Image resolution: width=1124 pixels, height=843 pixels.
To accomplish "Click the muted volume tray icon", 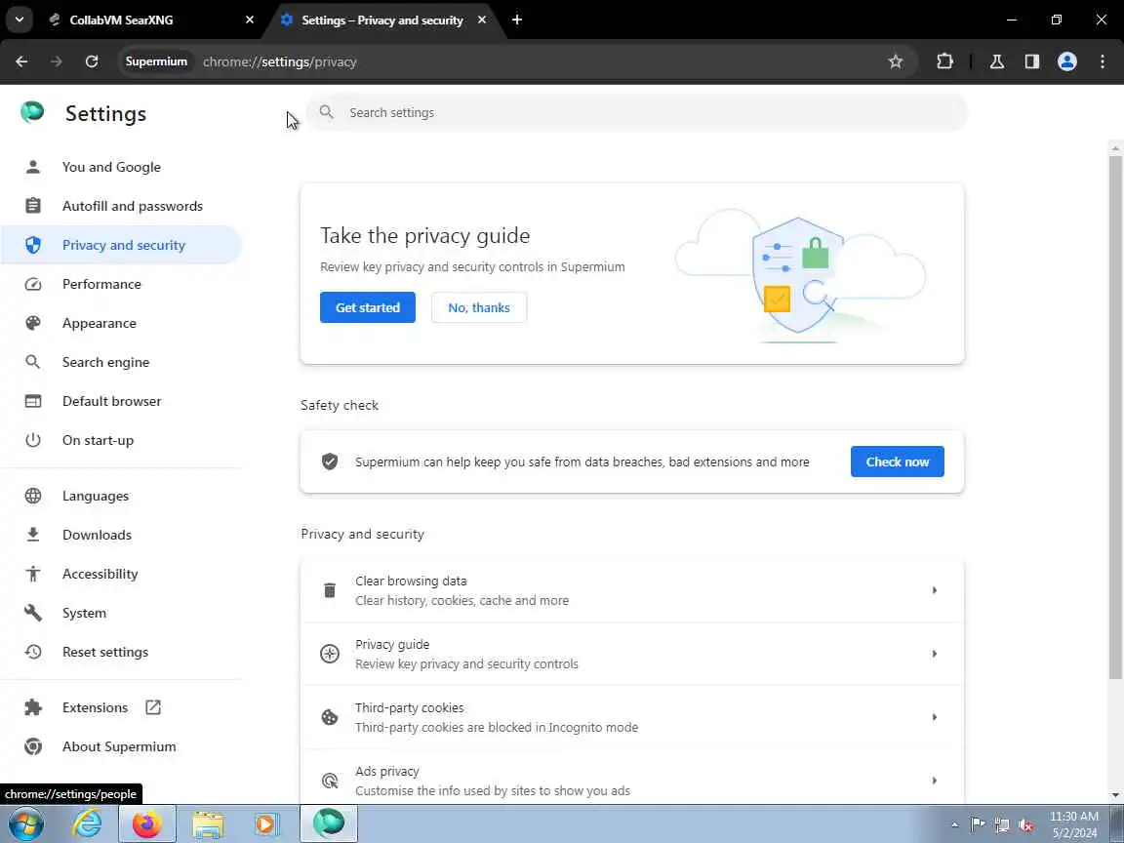I will (1025, 825).
